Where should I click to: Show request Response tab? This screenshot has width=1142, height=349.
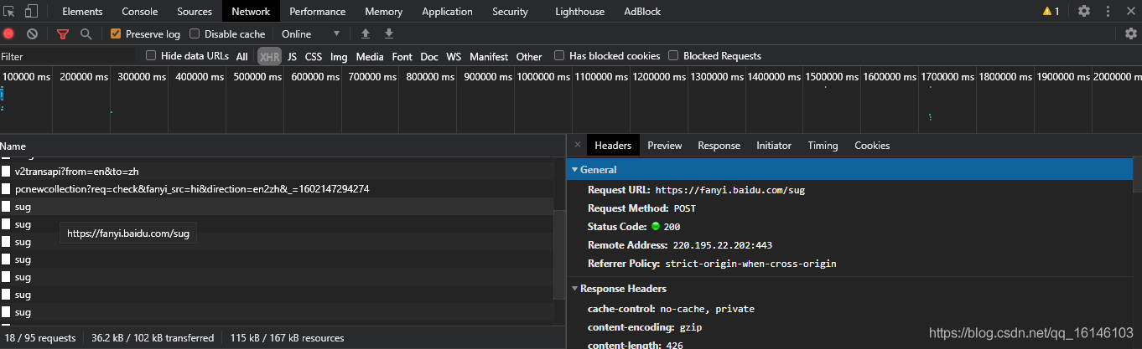tap(719, 146)
